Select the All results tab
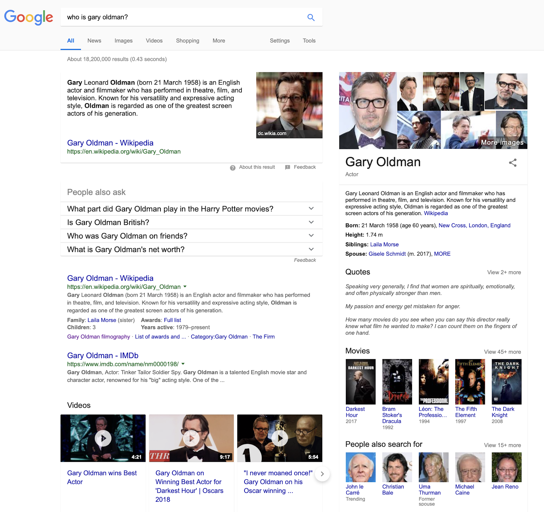Viewport: 544px width, 512px height. [71, 41]
